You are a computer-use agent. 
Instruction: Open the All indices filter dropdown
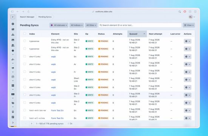[76, 25]
